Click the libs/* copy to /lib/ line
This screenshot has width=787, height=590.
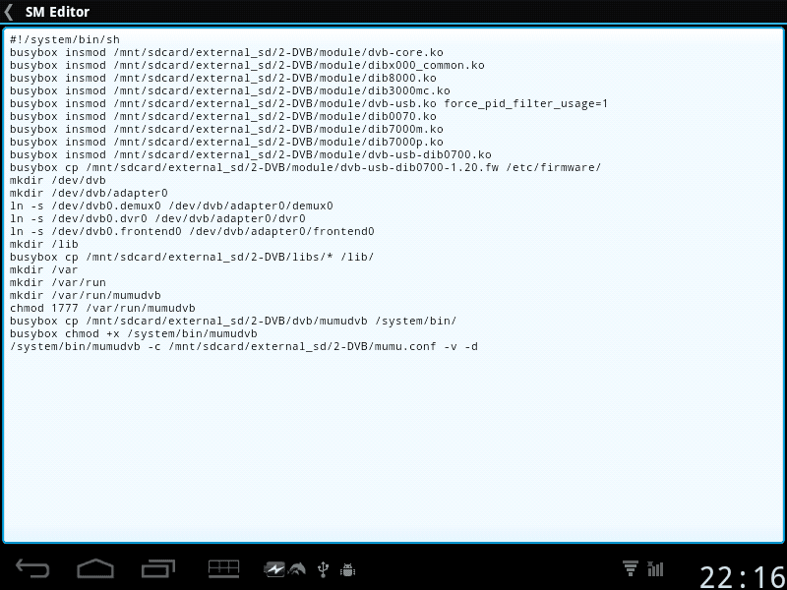pyautogui.click(x=192, y=257)
